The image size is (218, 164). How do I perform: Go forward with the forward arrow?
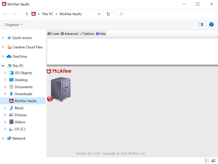pyautogui.click(x=14, y=14)
